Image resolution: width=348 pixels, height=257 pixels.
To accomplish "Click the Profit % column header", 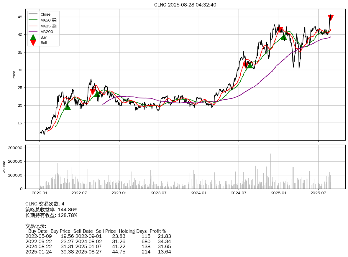I will (157, 231).
